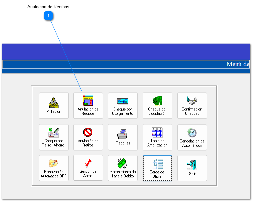Open Cheque por Otorgamiento

(x=123, y=105)
